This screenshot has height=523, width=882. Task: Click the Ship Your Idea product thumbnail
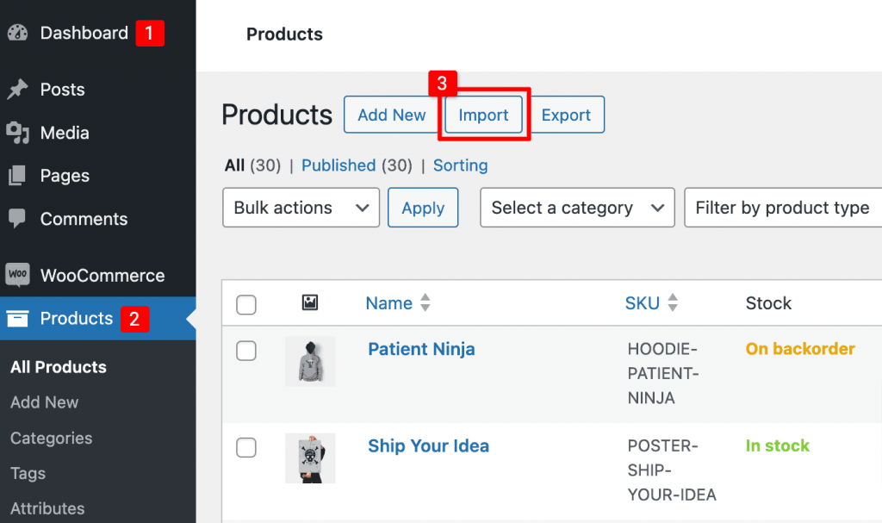click(x=310, y=458)
